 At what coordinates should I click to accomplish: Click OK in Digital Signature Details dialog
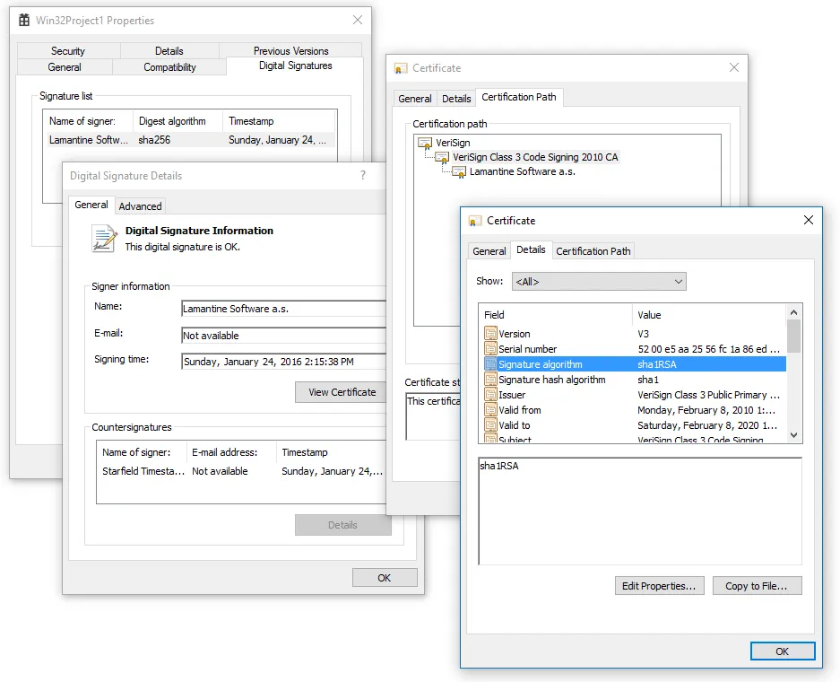click(384, 577)
